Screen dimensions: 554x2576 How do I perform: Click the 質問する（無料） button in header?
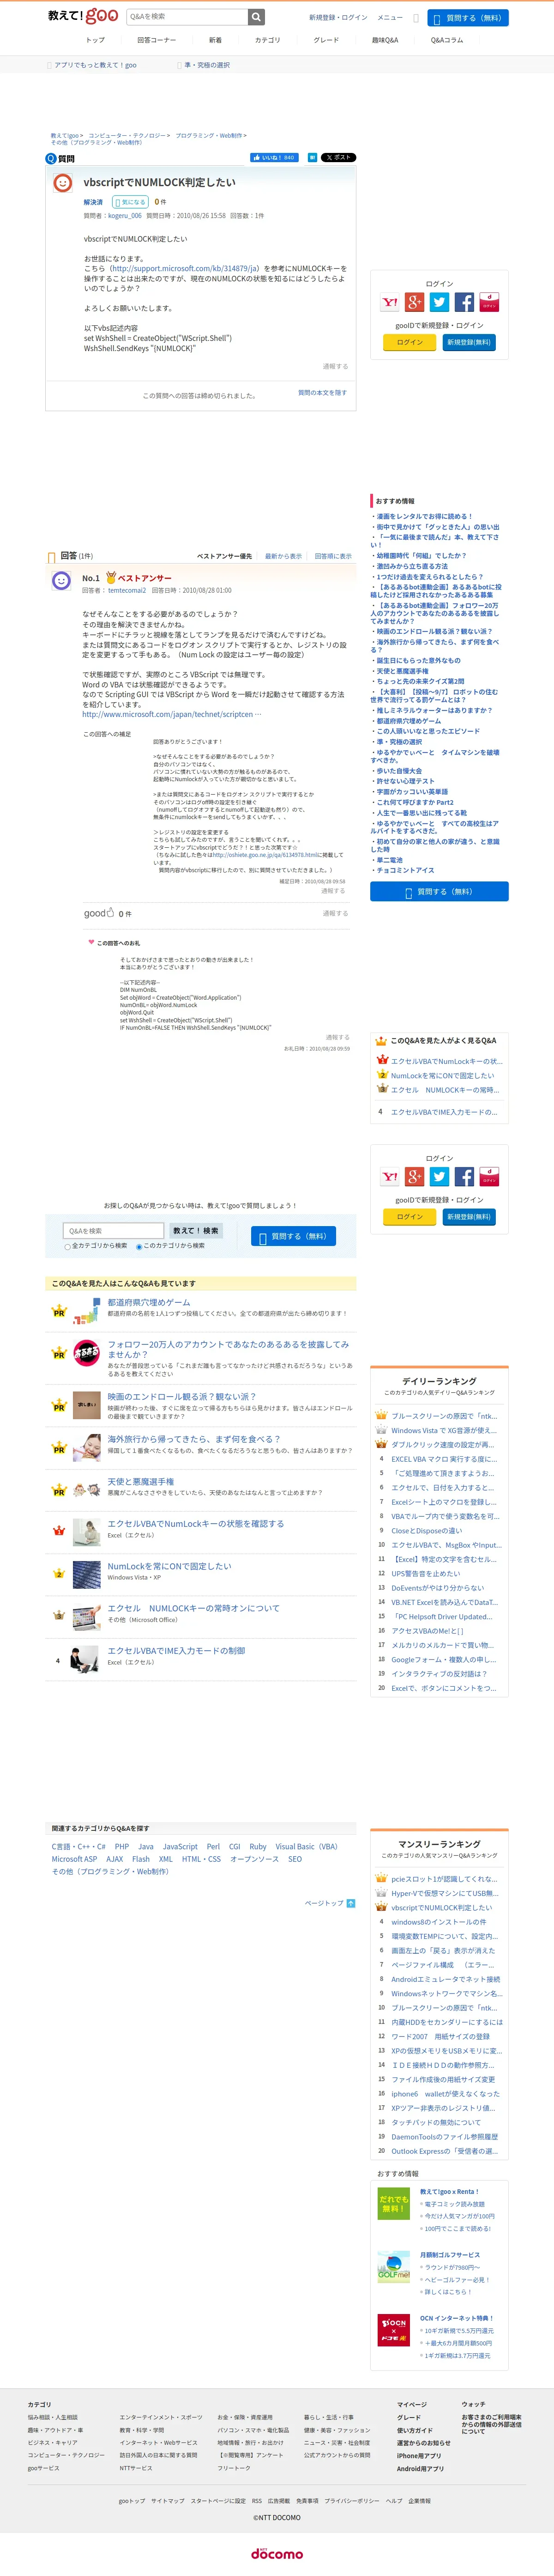point(468,18)
